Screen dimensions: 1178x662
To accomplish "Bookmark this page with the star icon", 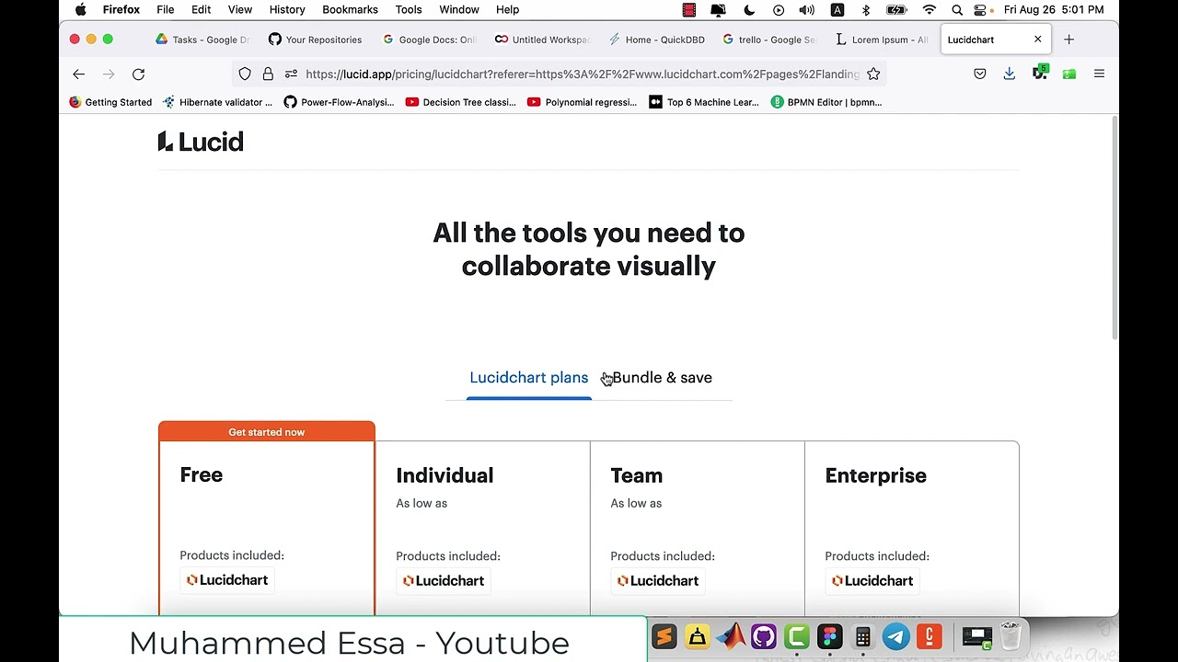I will click(x=873, y=74).
